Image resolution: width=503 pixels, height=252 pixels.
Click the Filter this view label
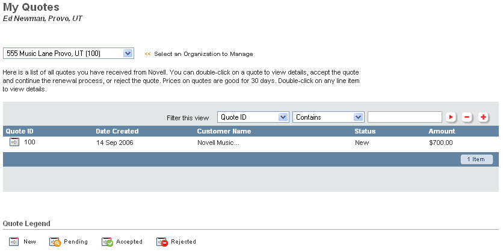[188, 118]
